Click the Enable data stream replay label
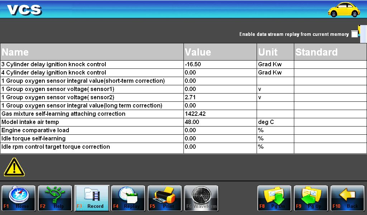Screen dimensions: 367x215 (x=294, y=34)
